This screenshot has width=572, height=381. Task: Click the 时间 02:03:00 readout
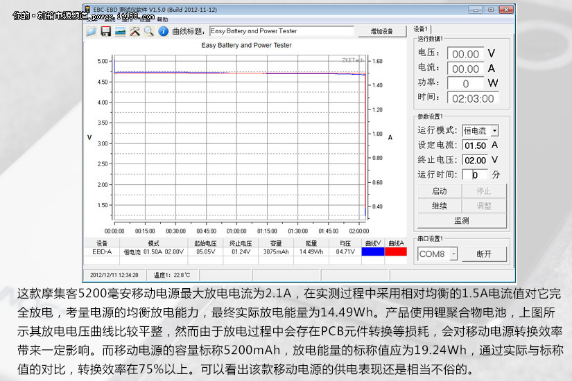point(473,98)
